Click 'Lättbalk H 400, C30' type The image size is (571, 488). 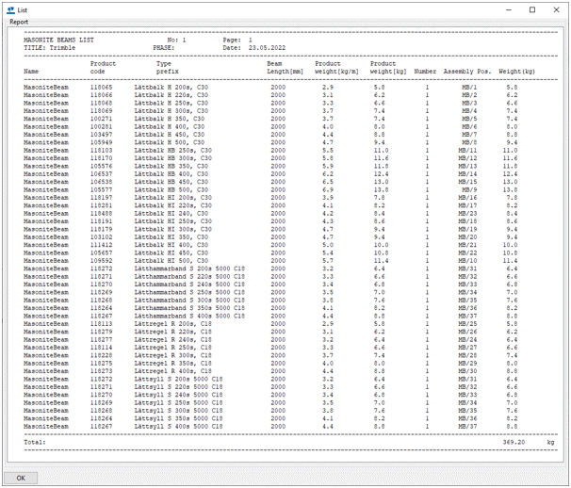click(170, 127)
